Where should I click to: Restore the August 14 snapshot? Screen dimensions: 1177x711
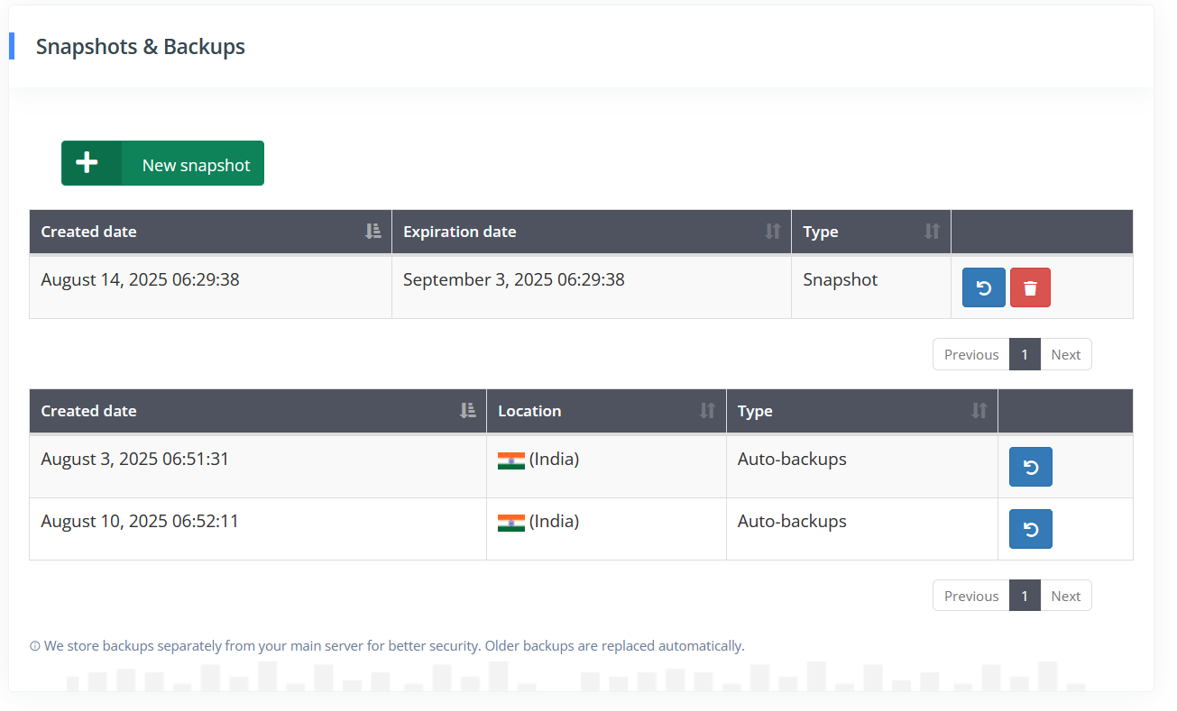983,287
